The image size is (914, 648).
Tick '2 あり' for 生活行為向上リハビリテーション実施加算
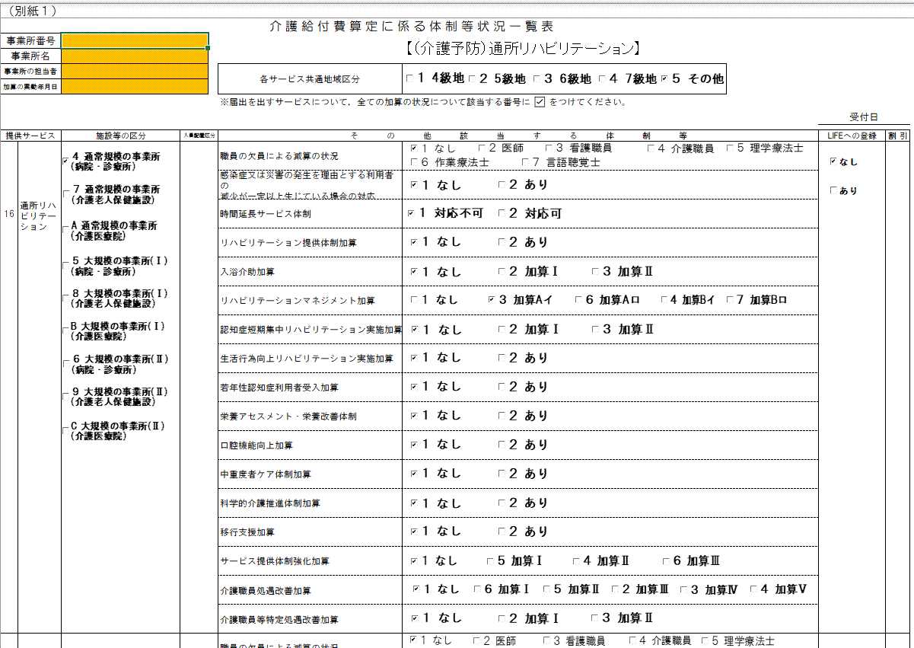[502, 358]
